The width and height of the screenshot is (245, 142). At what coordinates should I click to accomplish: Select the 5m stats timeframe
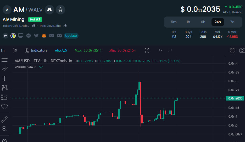174,22
